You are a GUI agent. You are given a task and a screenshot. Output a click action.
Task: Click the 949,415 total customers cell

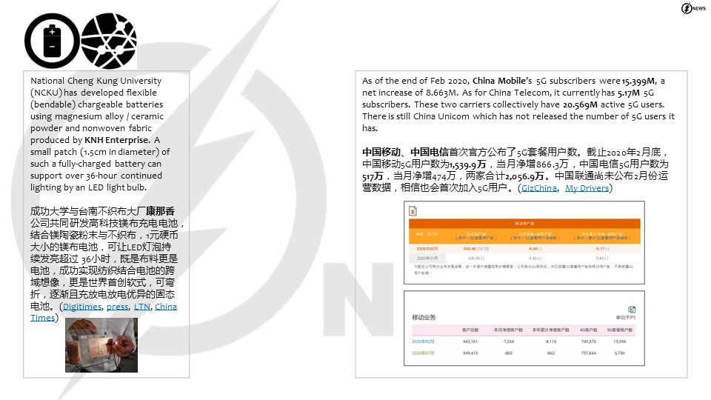tap(470, 353)
